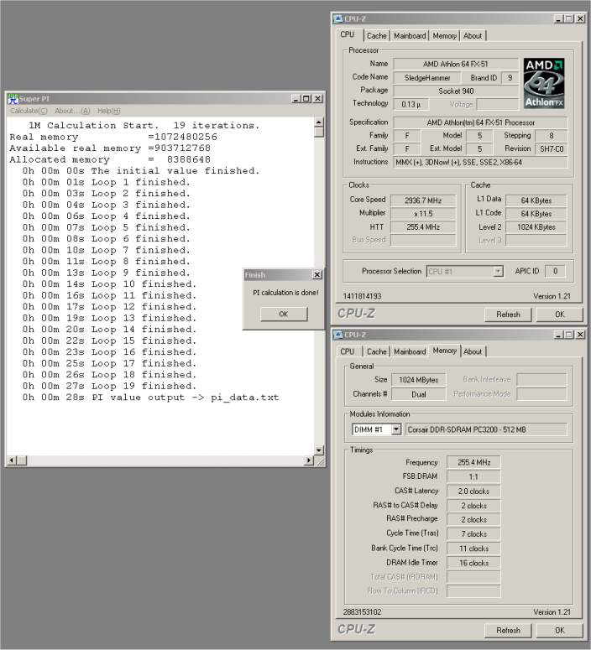
Task: Click the Multiplier value x 11.5
Action: 423,214
